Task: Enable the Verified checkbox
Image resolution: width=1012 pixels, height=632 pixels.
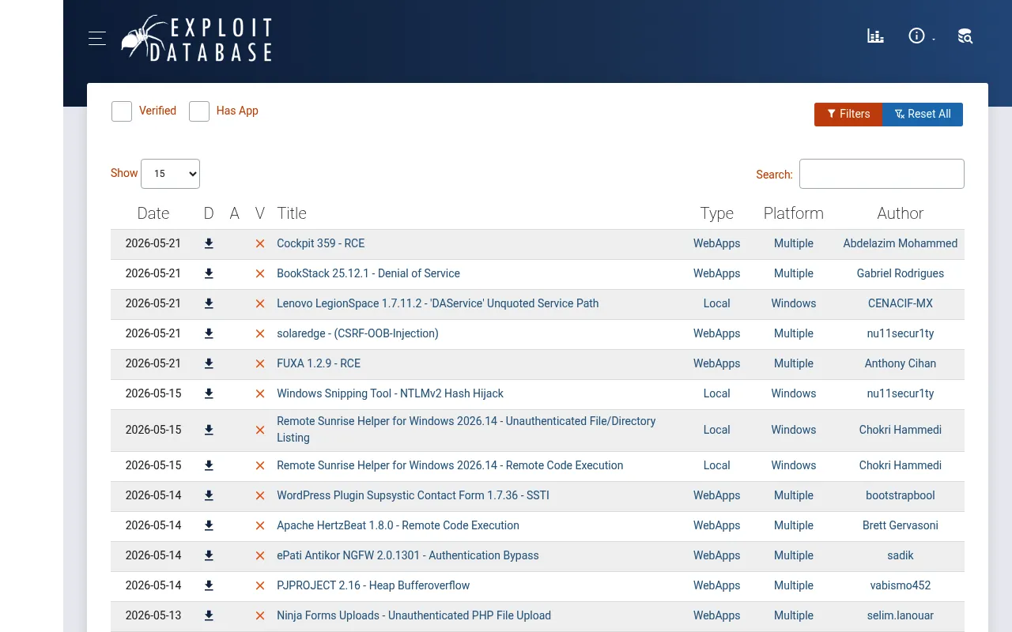Action: point(122,111)
